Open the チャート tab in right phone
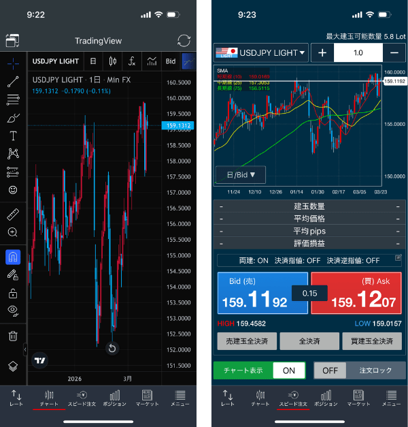The image size is (408, 427). point(260,398)
